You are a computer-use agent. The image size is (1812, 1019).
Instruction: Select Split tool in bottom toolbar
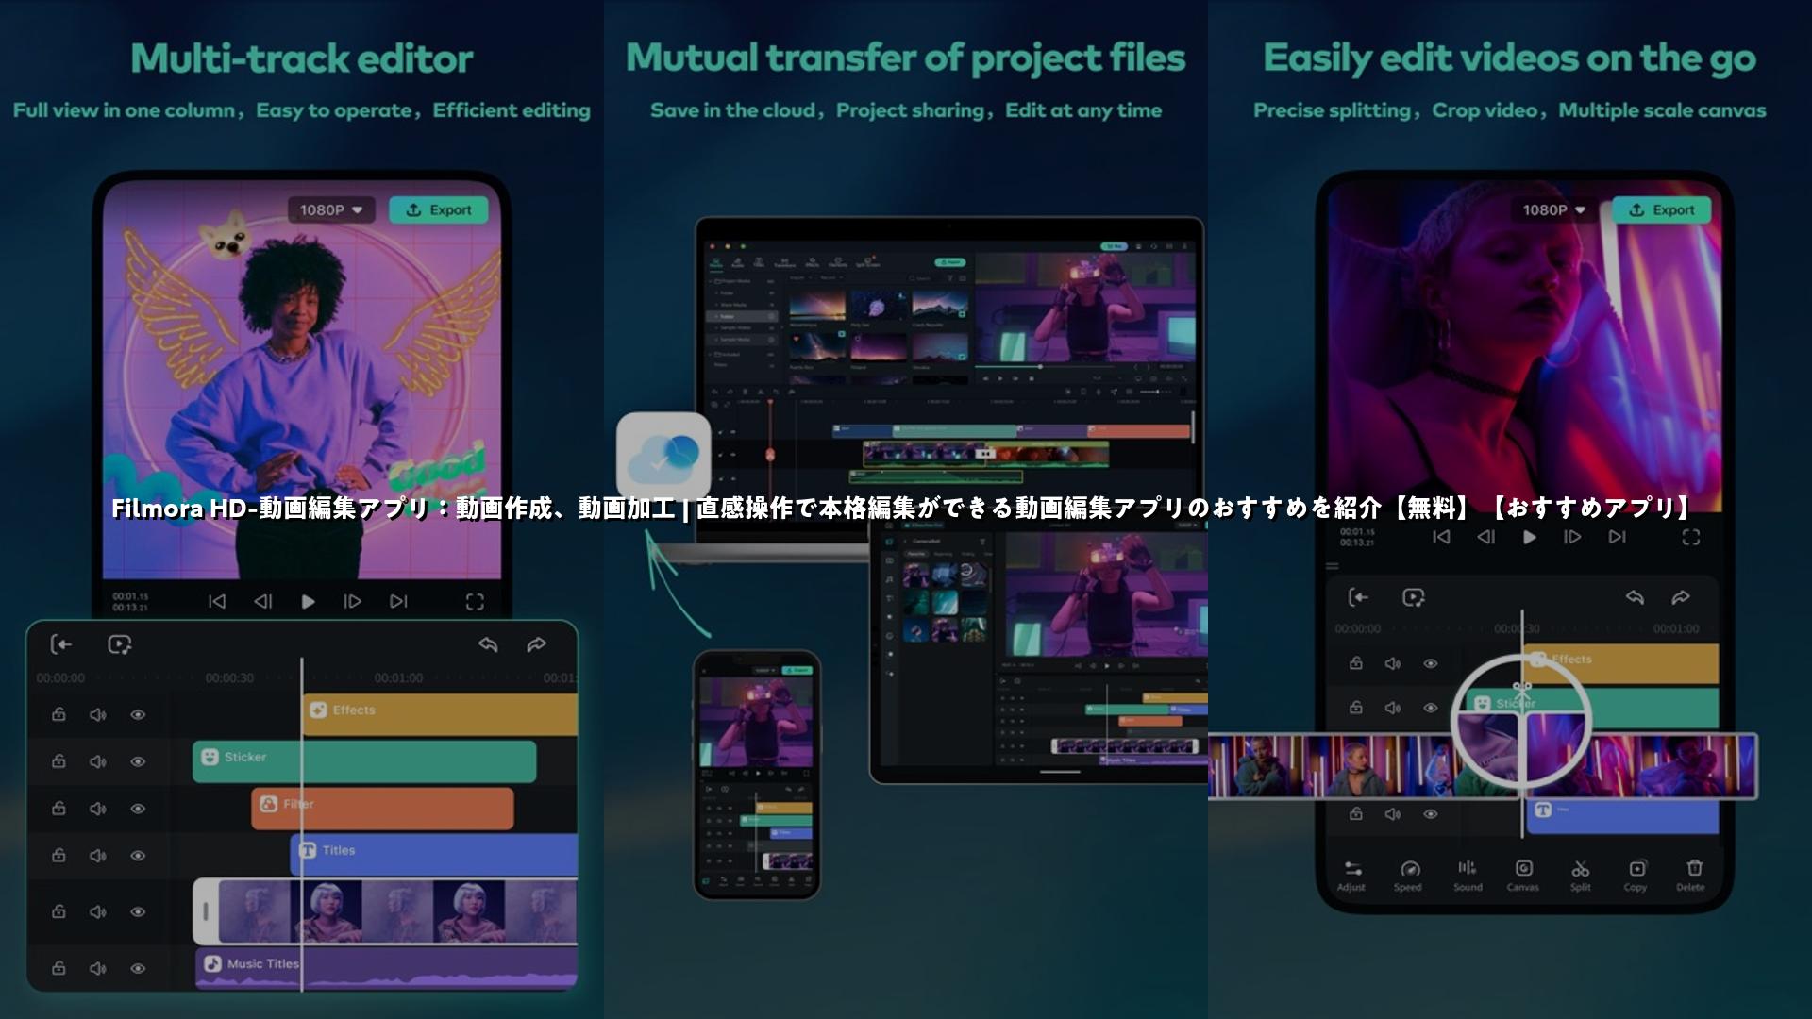click(1581, 875)
